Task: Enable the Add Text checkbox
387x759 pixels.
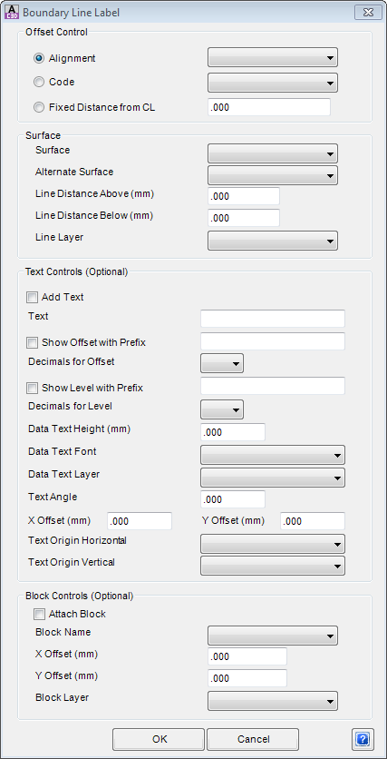Action: (33, 297)
